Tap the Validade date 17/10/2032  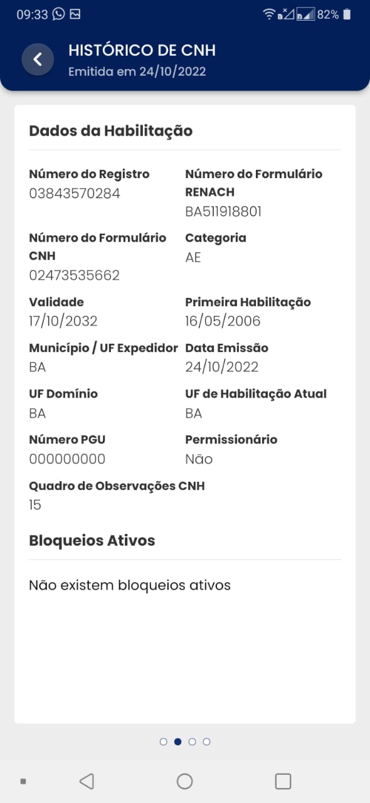tap(63, 321)
